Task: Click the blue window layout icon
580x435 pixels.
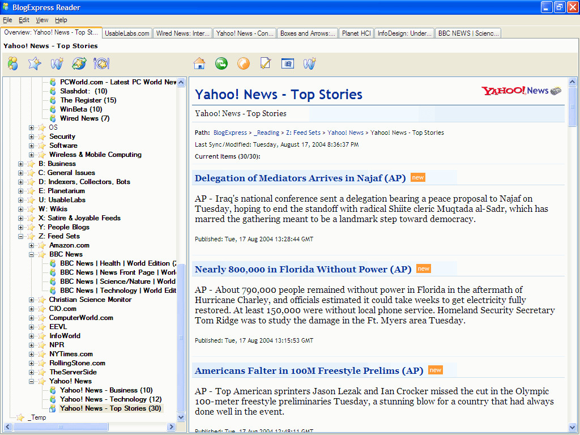Action: (287, 63)
